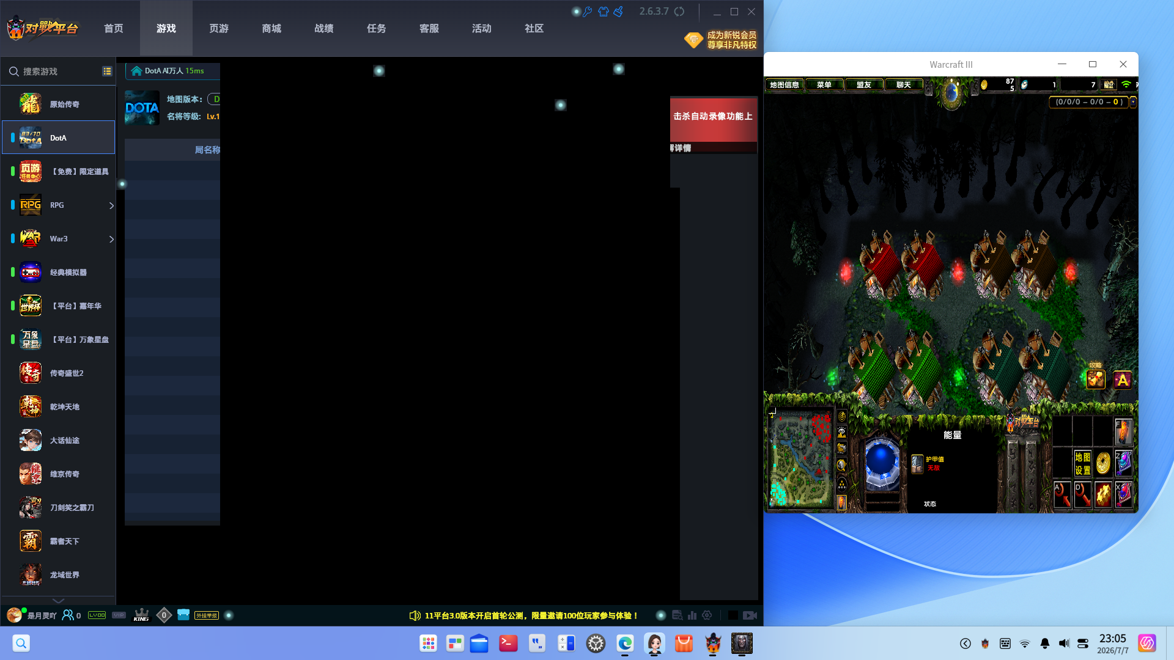Click the wrench repair tool icon in title bar
Viewport: 1174px width, 660px height.
coord(588,12)
